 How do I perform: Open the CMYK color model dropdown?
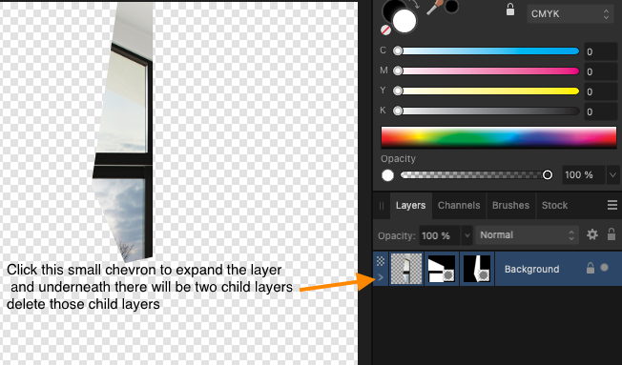(570, 14)
